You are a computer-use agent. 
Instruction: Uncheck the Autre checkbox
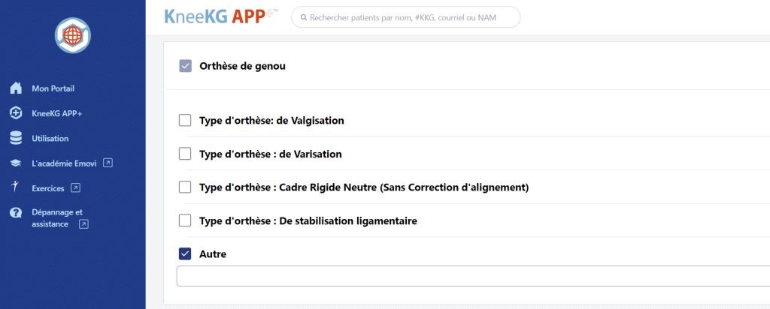click(186, 253)
